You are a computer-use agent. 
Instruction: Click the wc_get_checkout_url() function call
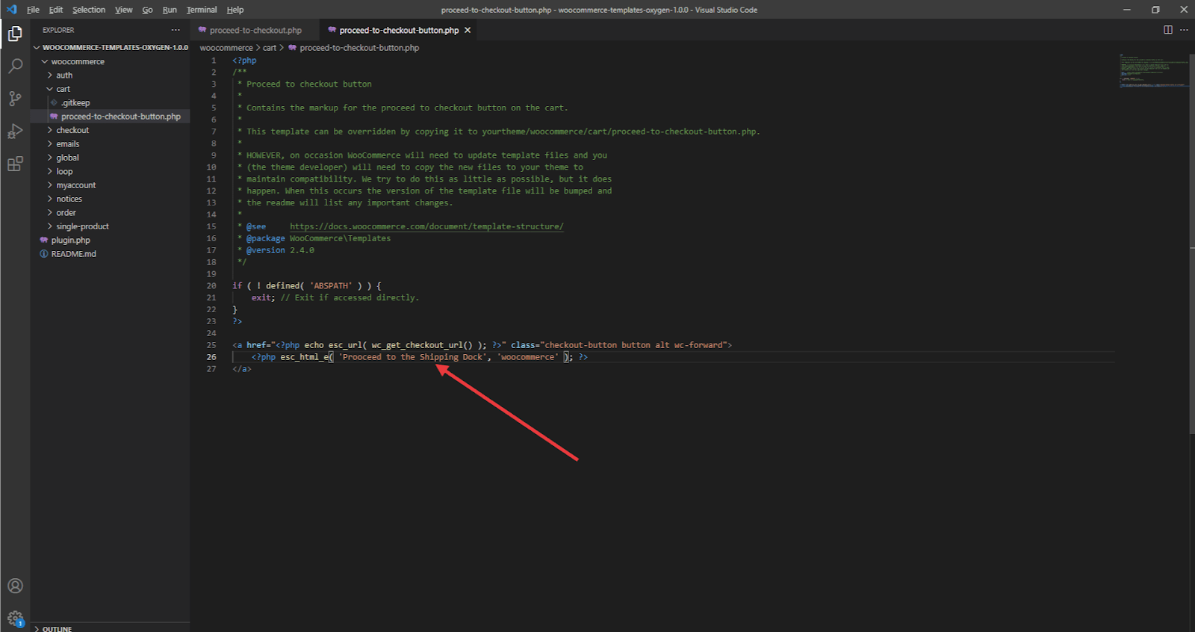(422, 345)
